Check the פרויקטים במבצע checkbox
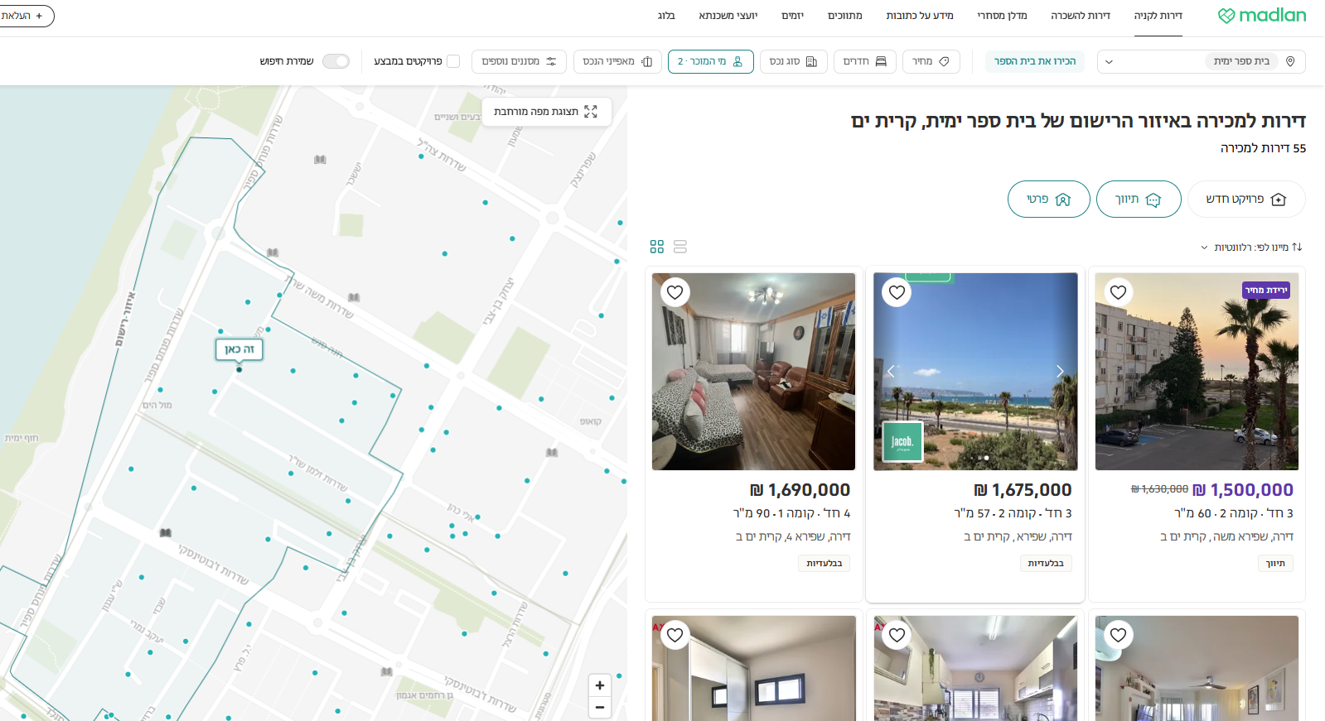The width and height of the screenshot is (1325, 721). 453,61
